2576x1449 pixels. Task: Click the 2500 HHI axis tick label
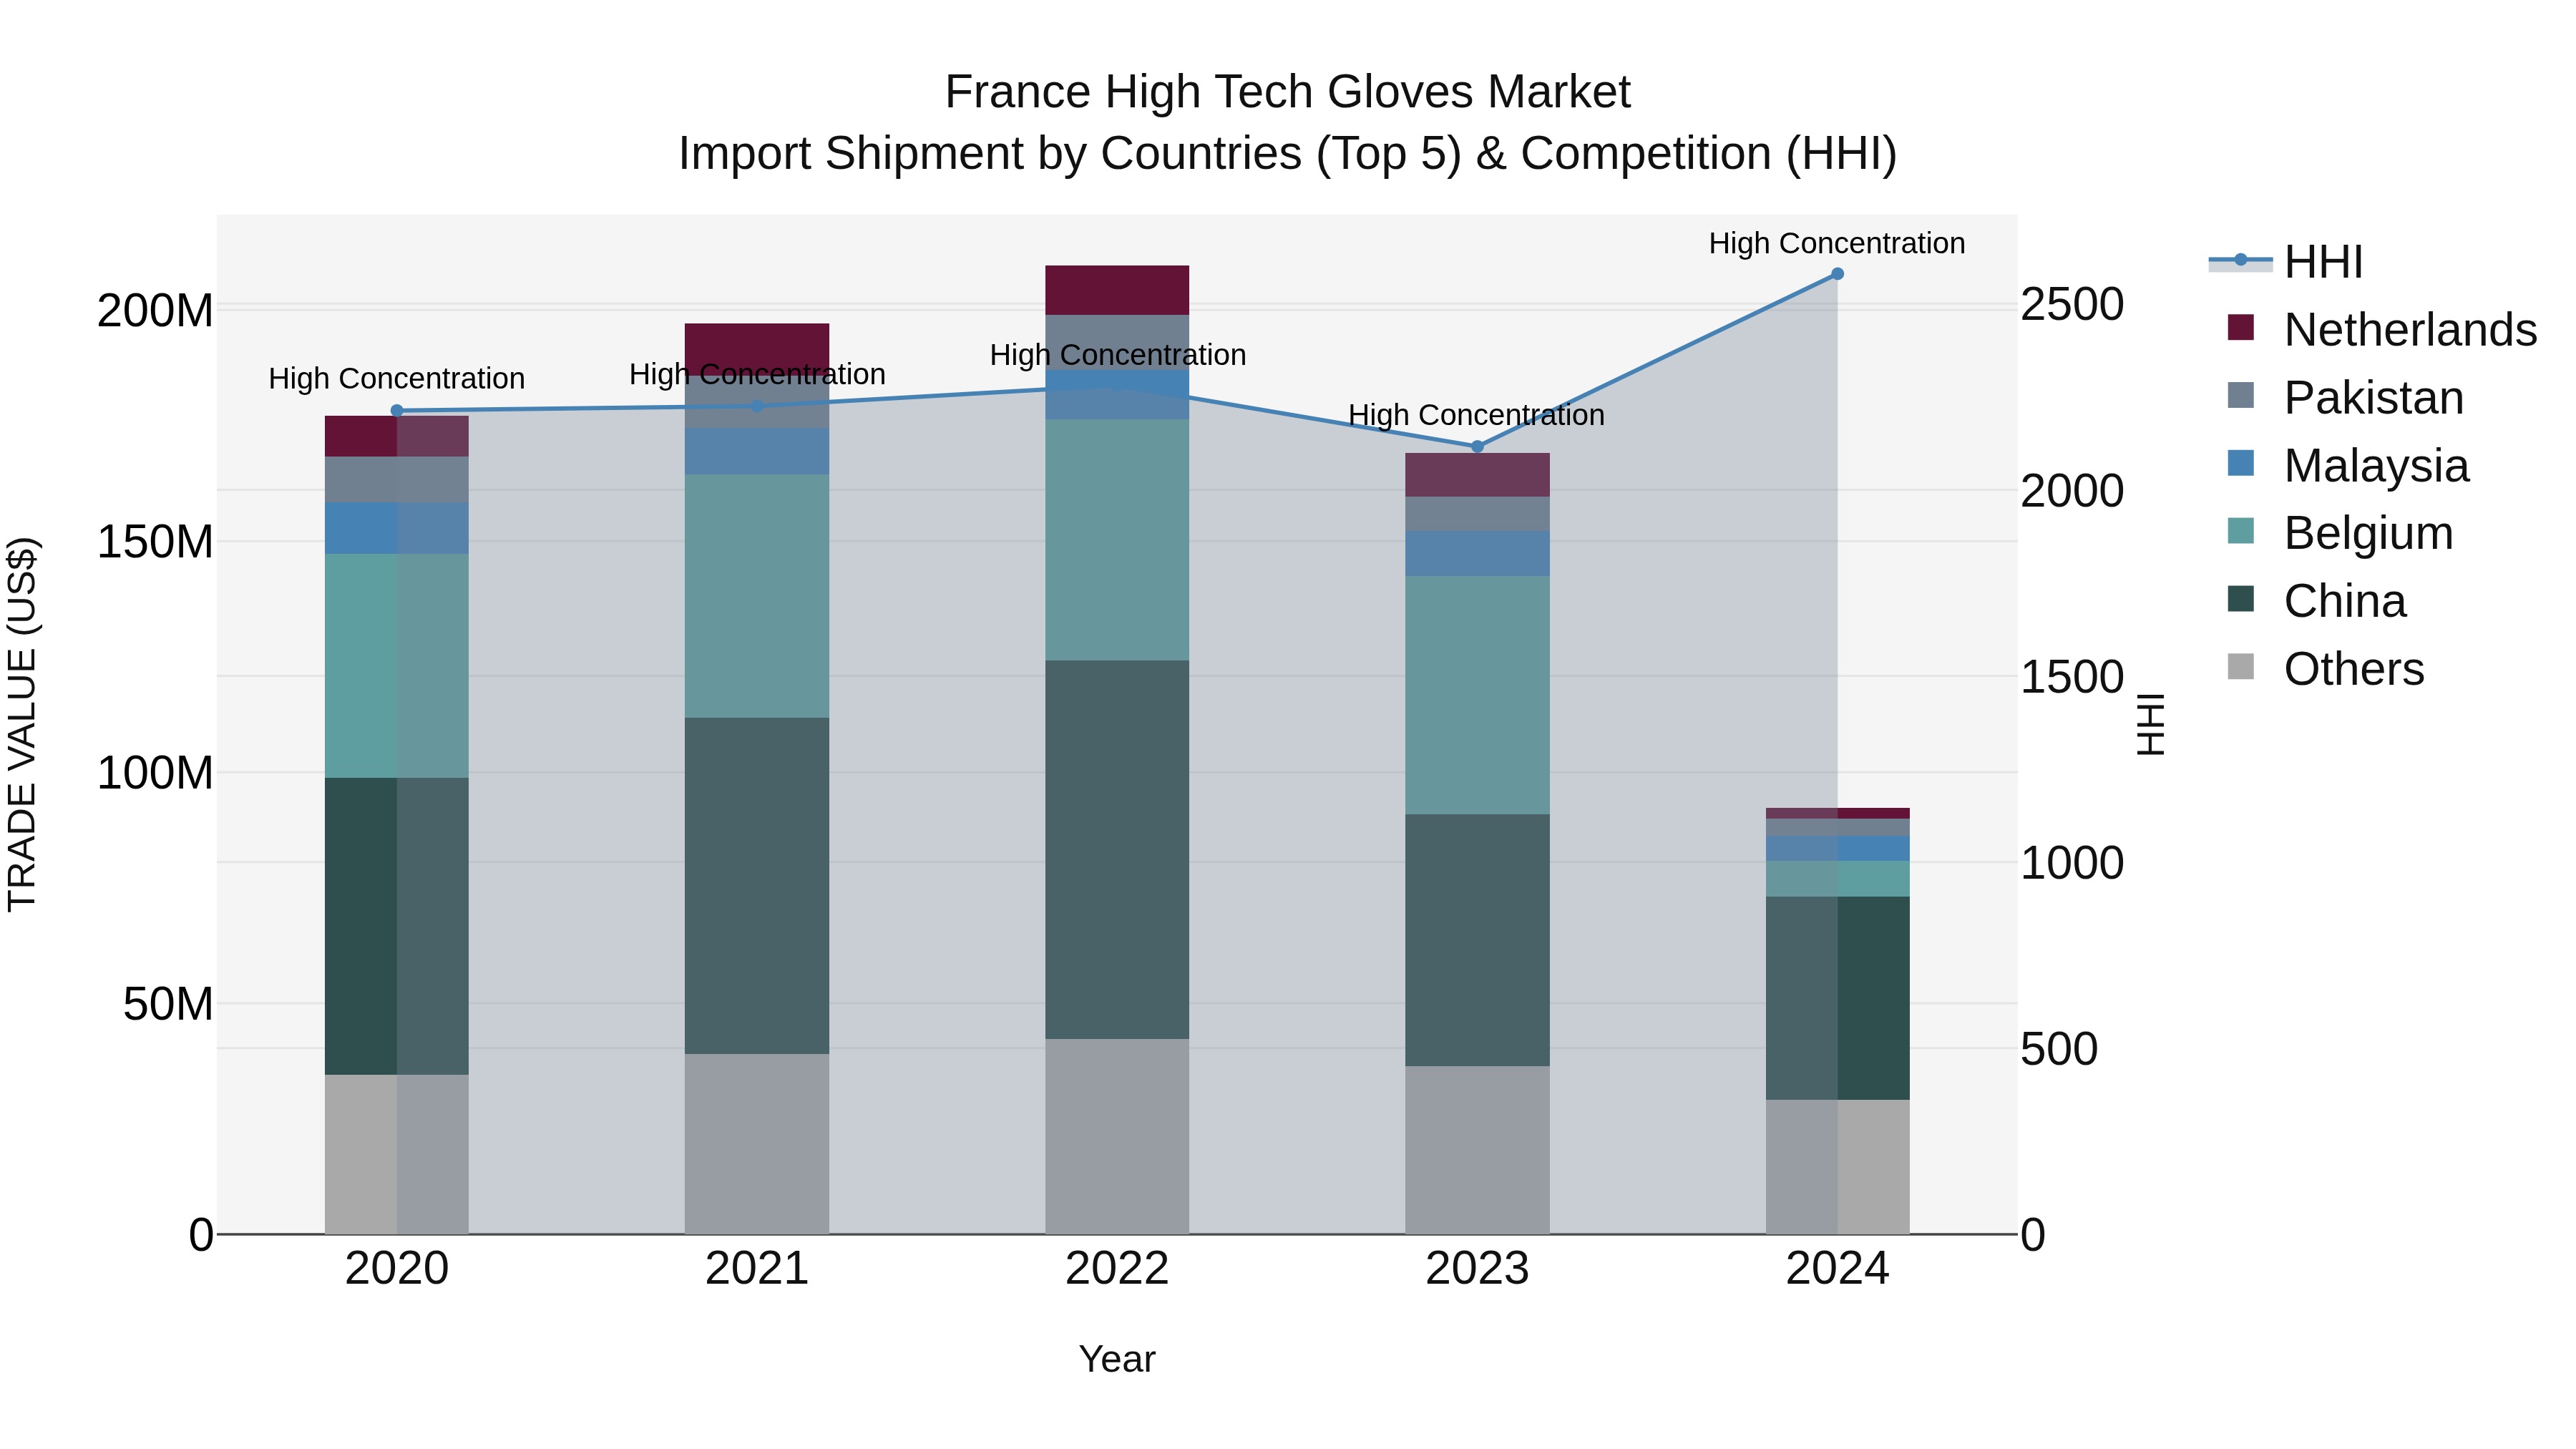2072,304
